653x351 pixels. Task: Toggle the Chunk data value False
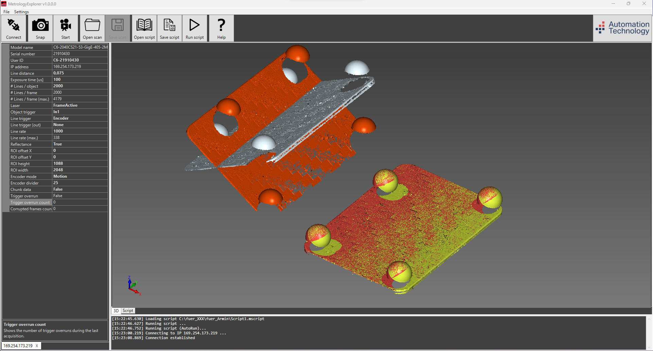(x=80, y=189)
